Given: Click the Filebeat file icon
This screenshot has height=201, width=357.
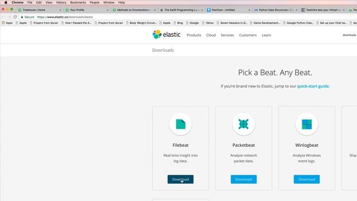Looking at the screenshot, I should click(x=181, y=124).
